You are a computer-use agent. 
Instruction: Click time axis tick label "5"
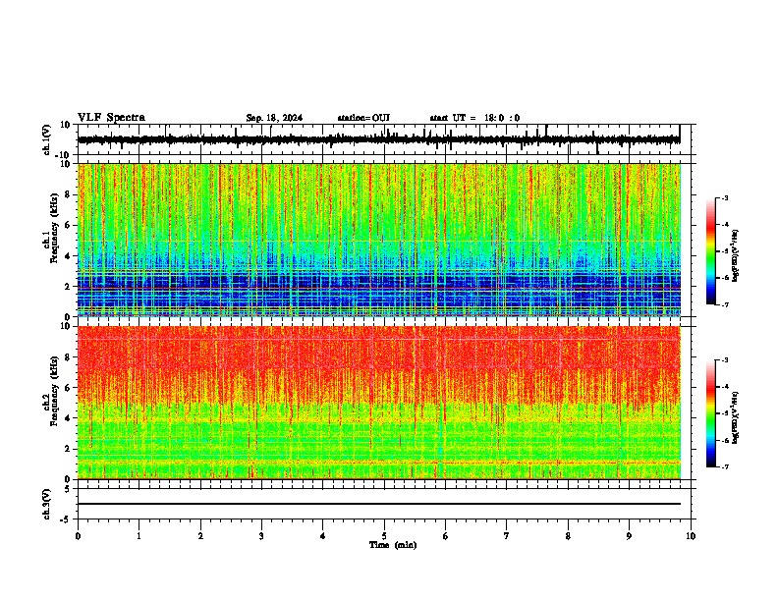tap(384, 536)
